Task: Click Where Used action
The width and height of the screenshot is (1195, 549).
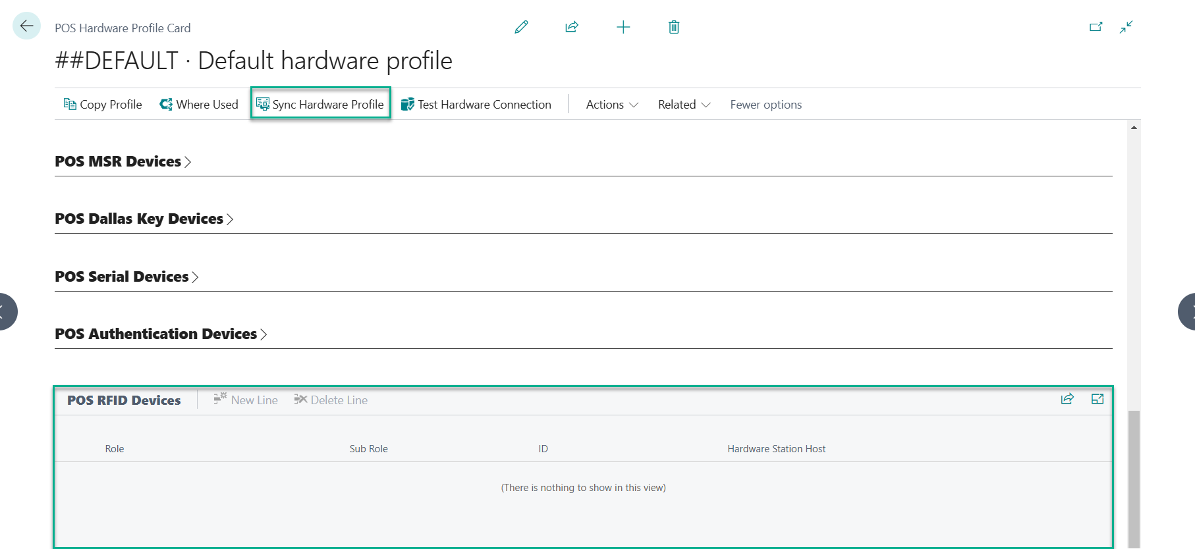Action: pos(199,105)
